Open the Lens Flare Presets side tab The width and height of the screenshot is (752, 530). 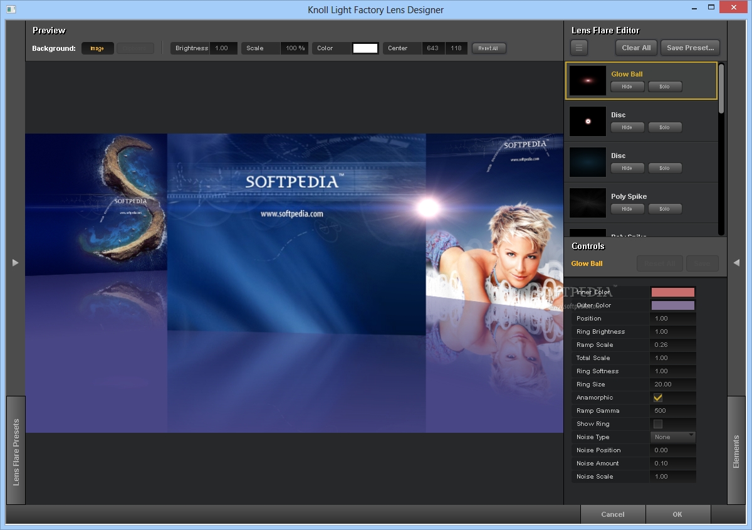point(16,450)
